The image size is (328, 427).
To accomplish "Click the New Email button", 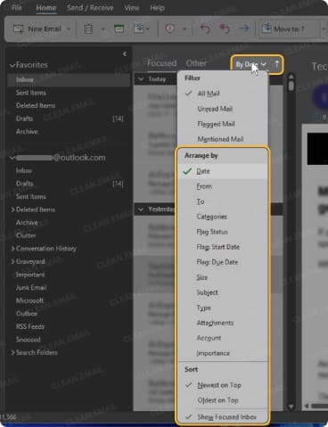I will tap(37, 29).
